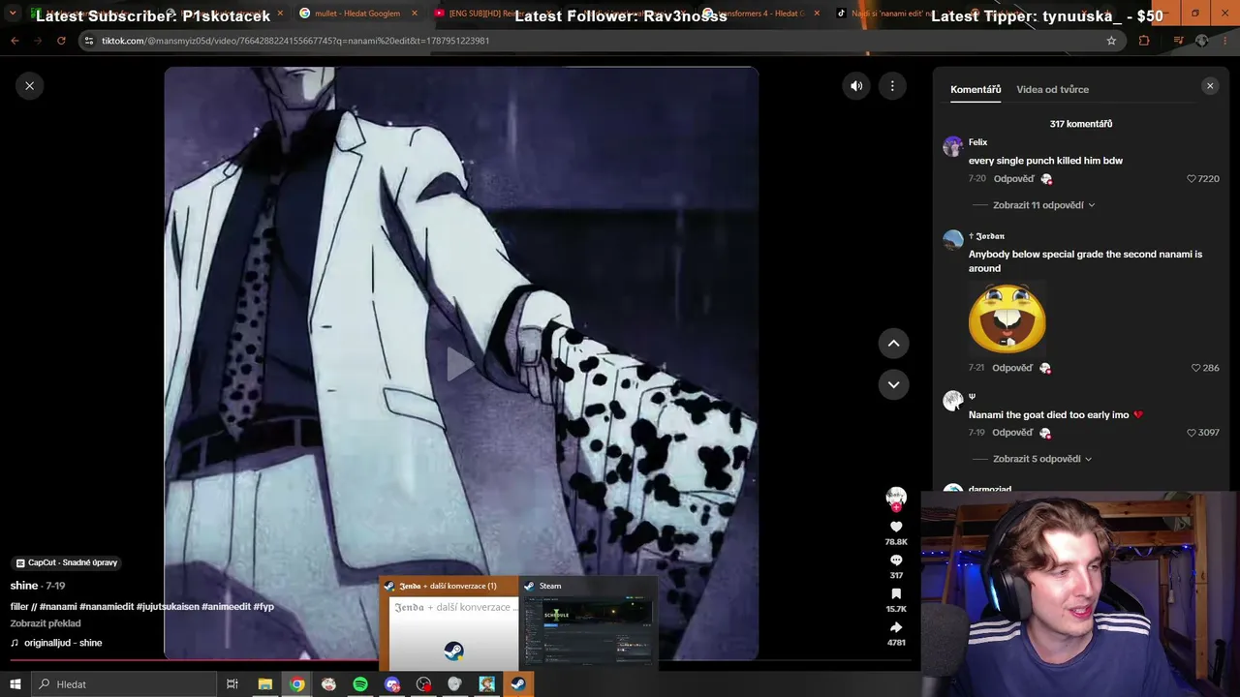Viewport: 1240px width, 697px height.
Task: Click the #nanamiedit hashtag
Action: pyautogui.click(x=107, y=607)
